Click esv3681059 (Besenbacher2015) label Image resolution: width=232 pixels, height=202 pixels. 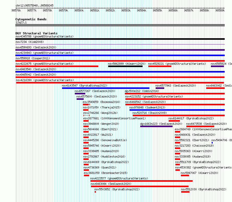[x=106, y=173]
